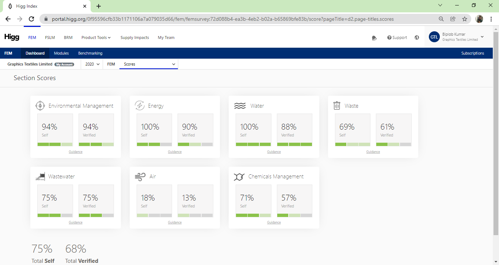Screen dimensions: 499x265
Task: Click the Energy lightning bolt icon
Action: (140, 106)
